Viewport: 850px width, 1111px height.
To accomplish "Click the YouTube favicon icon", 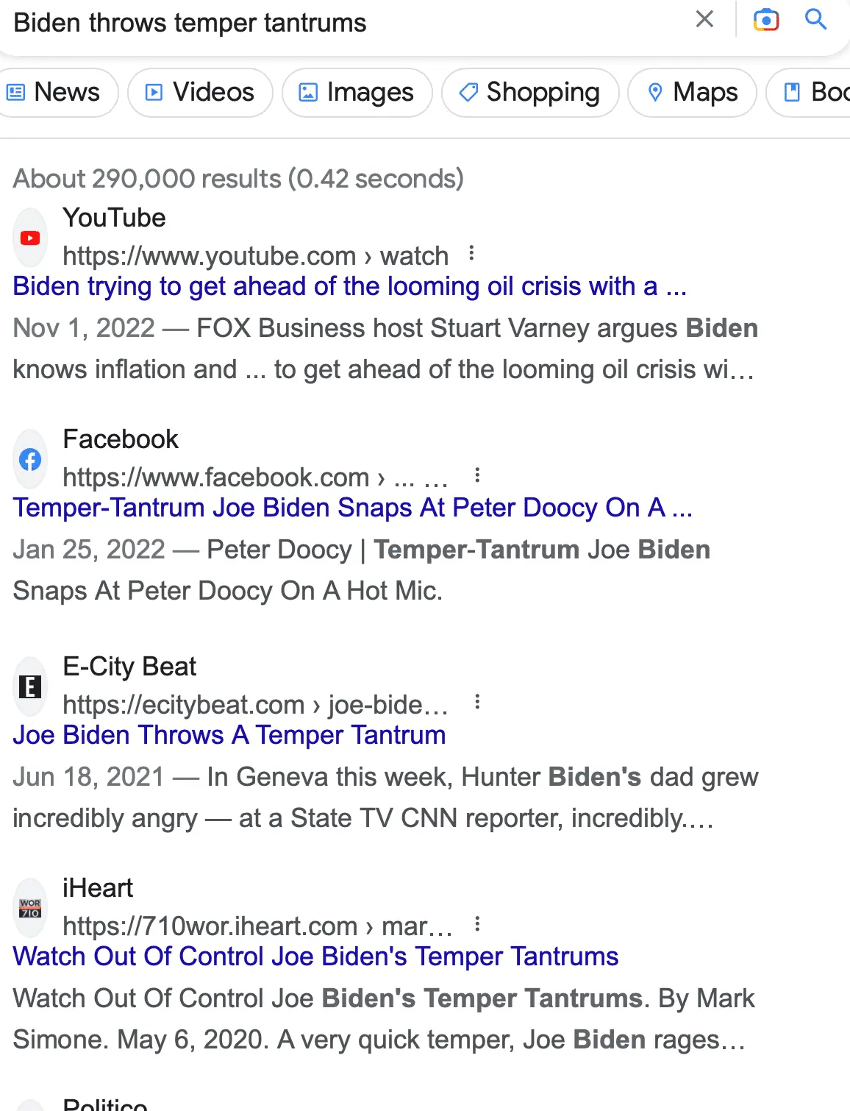I will 30,238.
